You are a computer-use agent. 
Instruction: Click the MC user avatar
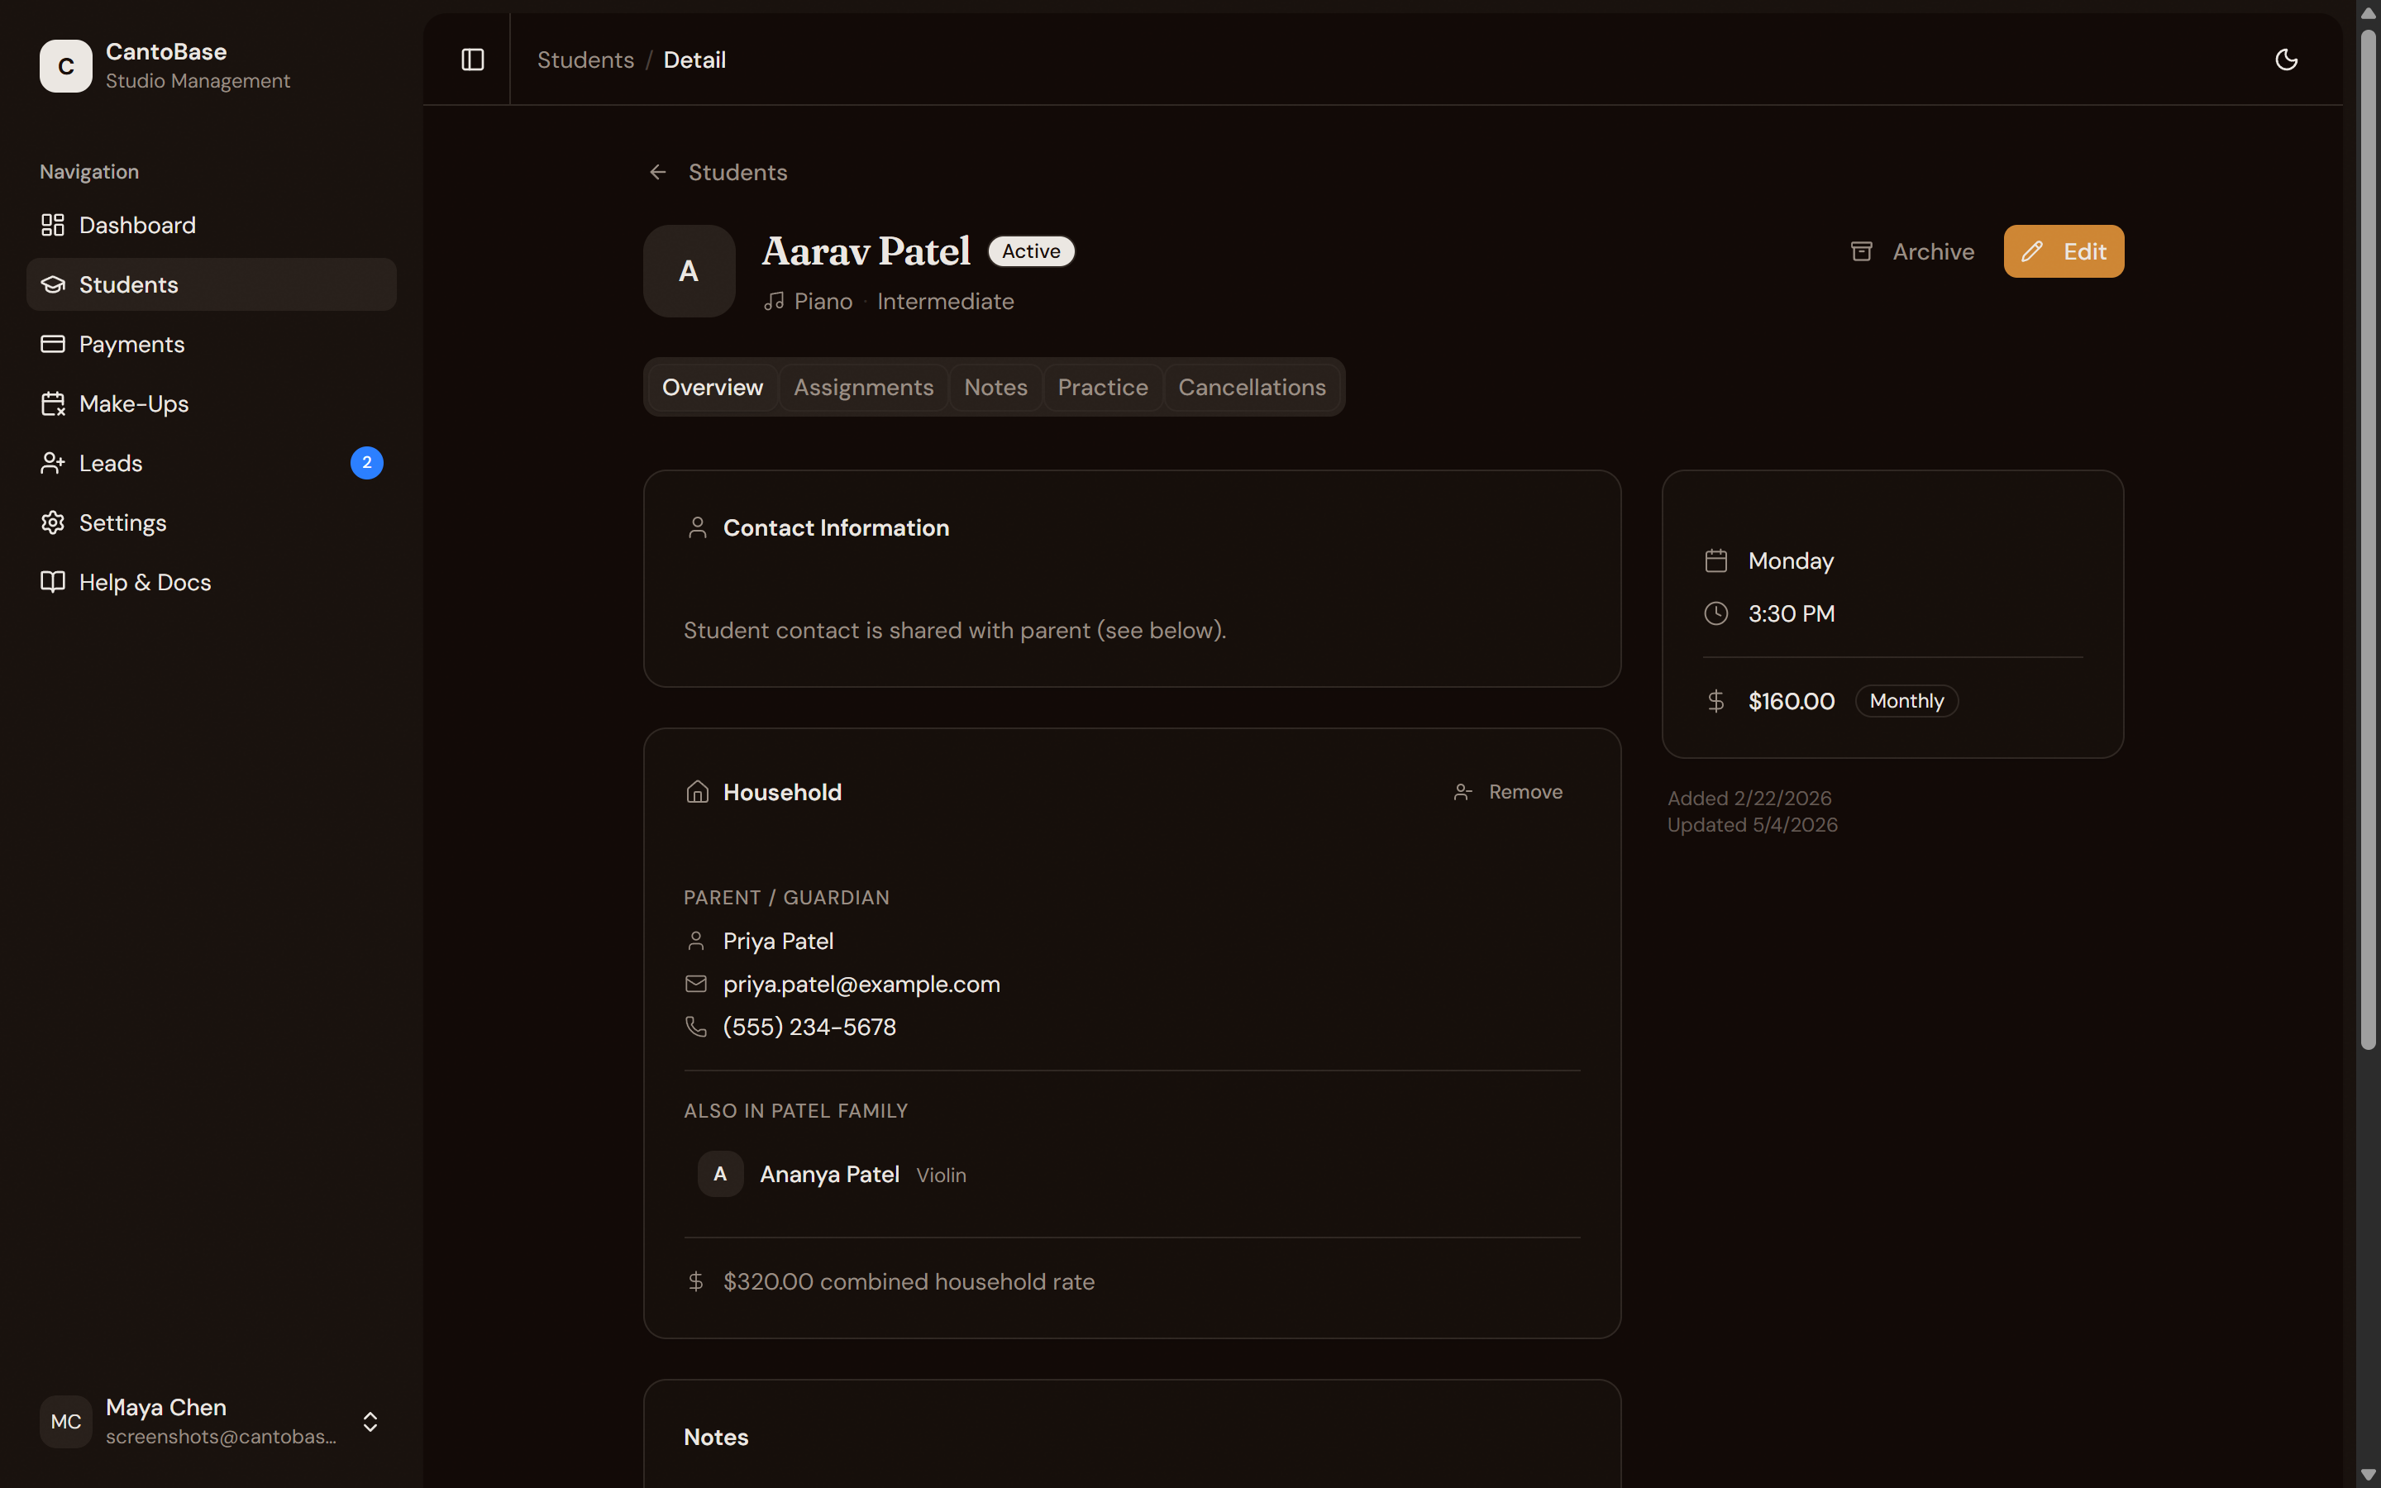pos(66,1421)
